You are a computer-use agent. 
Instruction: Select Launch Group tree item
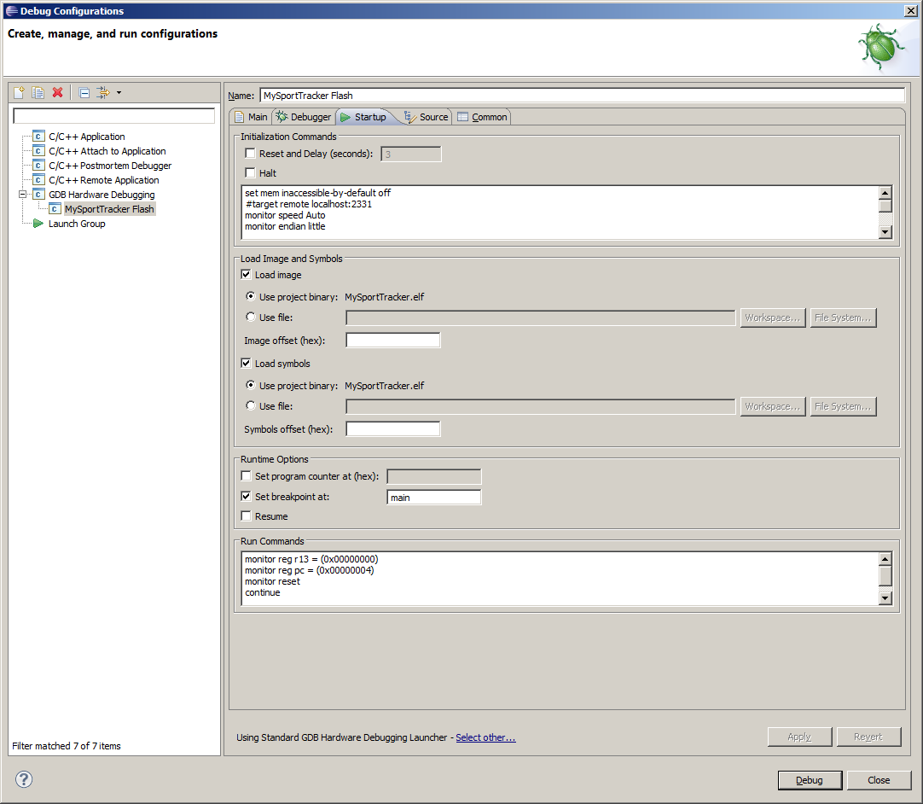pos(77,224)
